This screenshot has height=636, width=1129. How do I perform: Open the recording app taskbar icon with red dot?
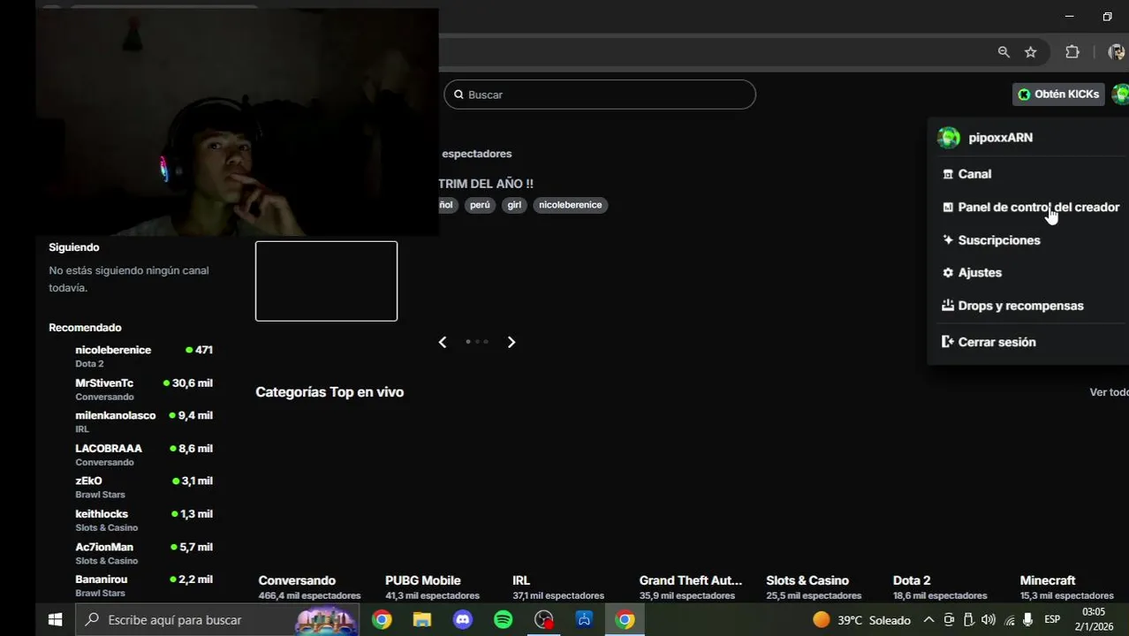[543, 620]
